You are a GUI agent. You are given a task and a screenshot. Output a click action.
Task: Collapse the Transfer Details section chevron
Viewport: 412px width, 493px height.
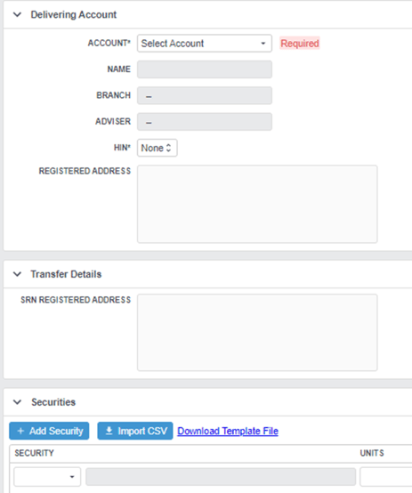coord(17,274)
